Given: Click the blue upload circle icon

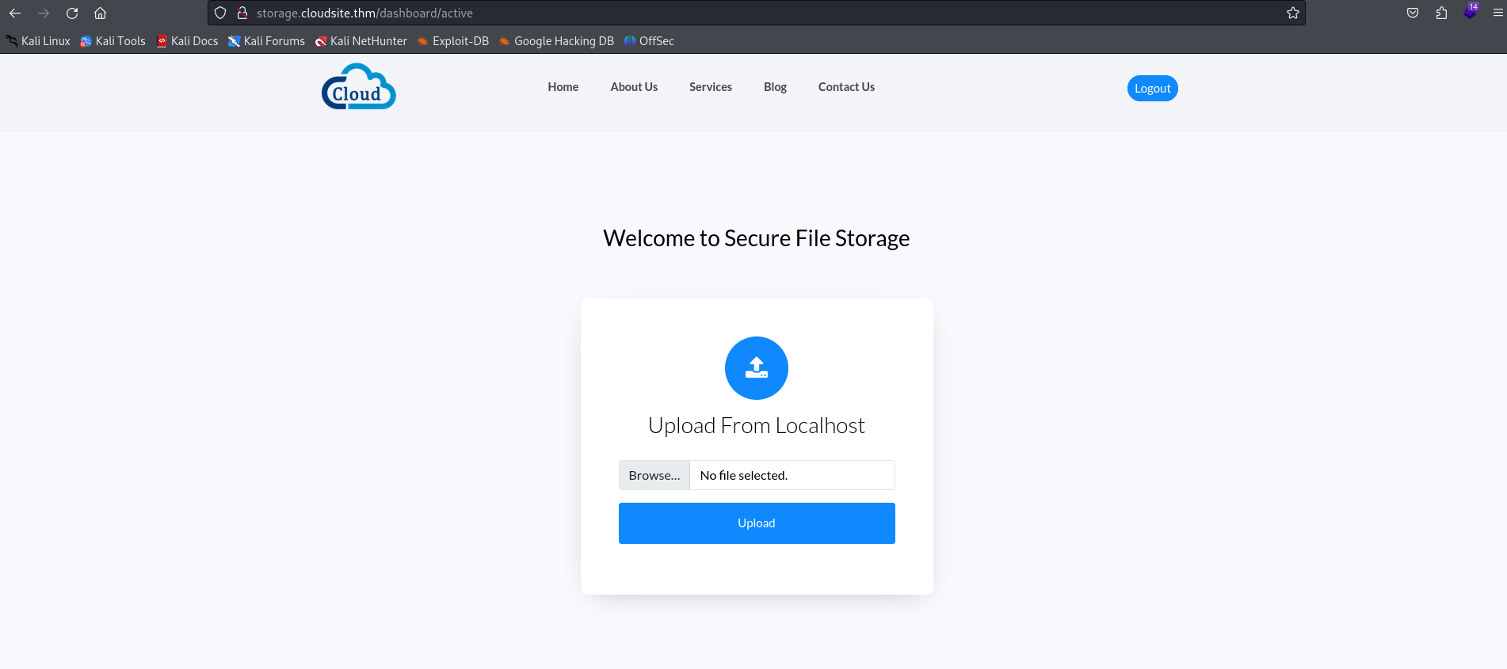Looking at the screenshot, I should tap(757, 368).
